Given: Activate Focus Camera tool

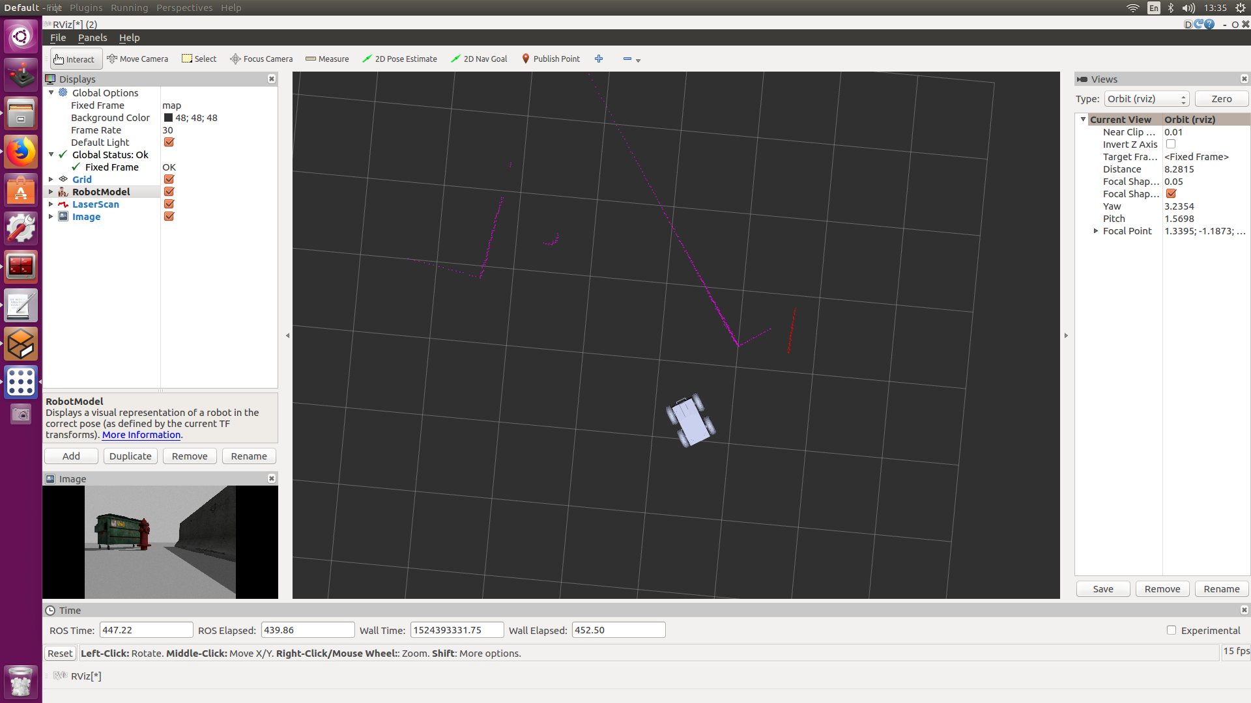Looking at the screenshot, I should coord(261,59).
